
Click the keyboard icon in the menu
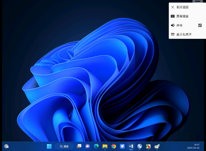click(173, 16)
